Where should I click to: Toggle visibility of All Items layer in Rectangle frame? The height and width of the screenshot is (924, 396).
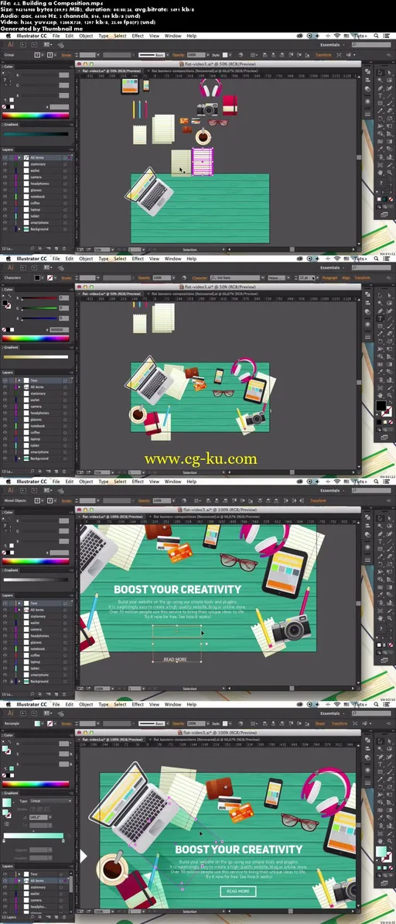coord(5,881)
